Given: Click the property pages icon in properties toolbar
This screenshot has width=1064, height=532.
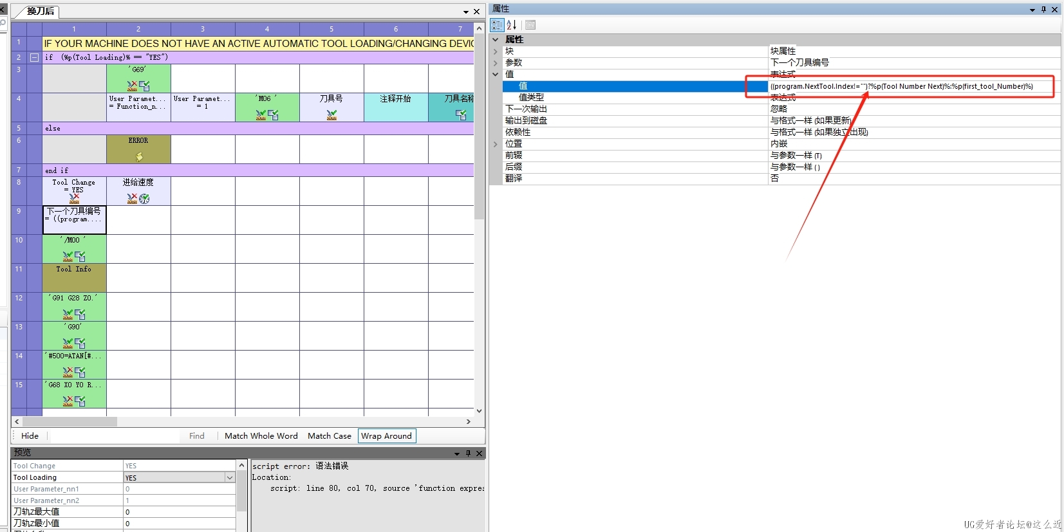Looking at the screenshot, I should [x=530, y=25].
